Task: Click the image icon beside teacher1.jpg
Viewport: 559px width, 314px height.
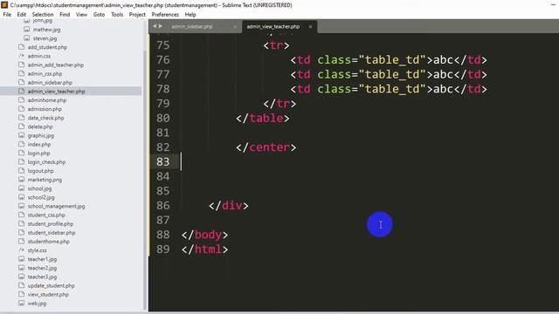Action: tap(21, 259)
